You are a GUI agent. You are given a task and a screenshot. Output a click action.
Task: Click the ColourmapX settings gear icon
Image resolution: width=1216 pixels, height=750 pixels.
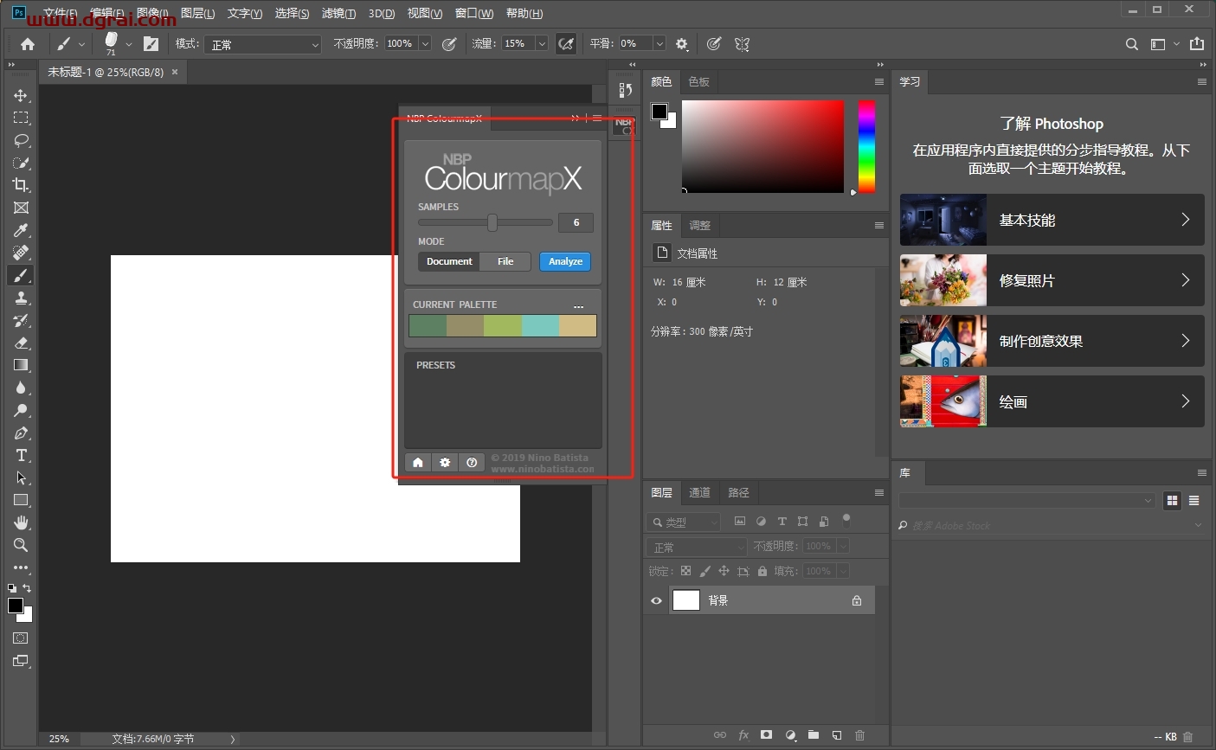[445, 463]
